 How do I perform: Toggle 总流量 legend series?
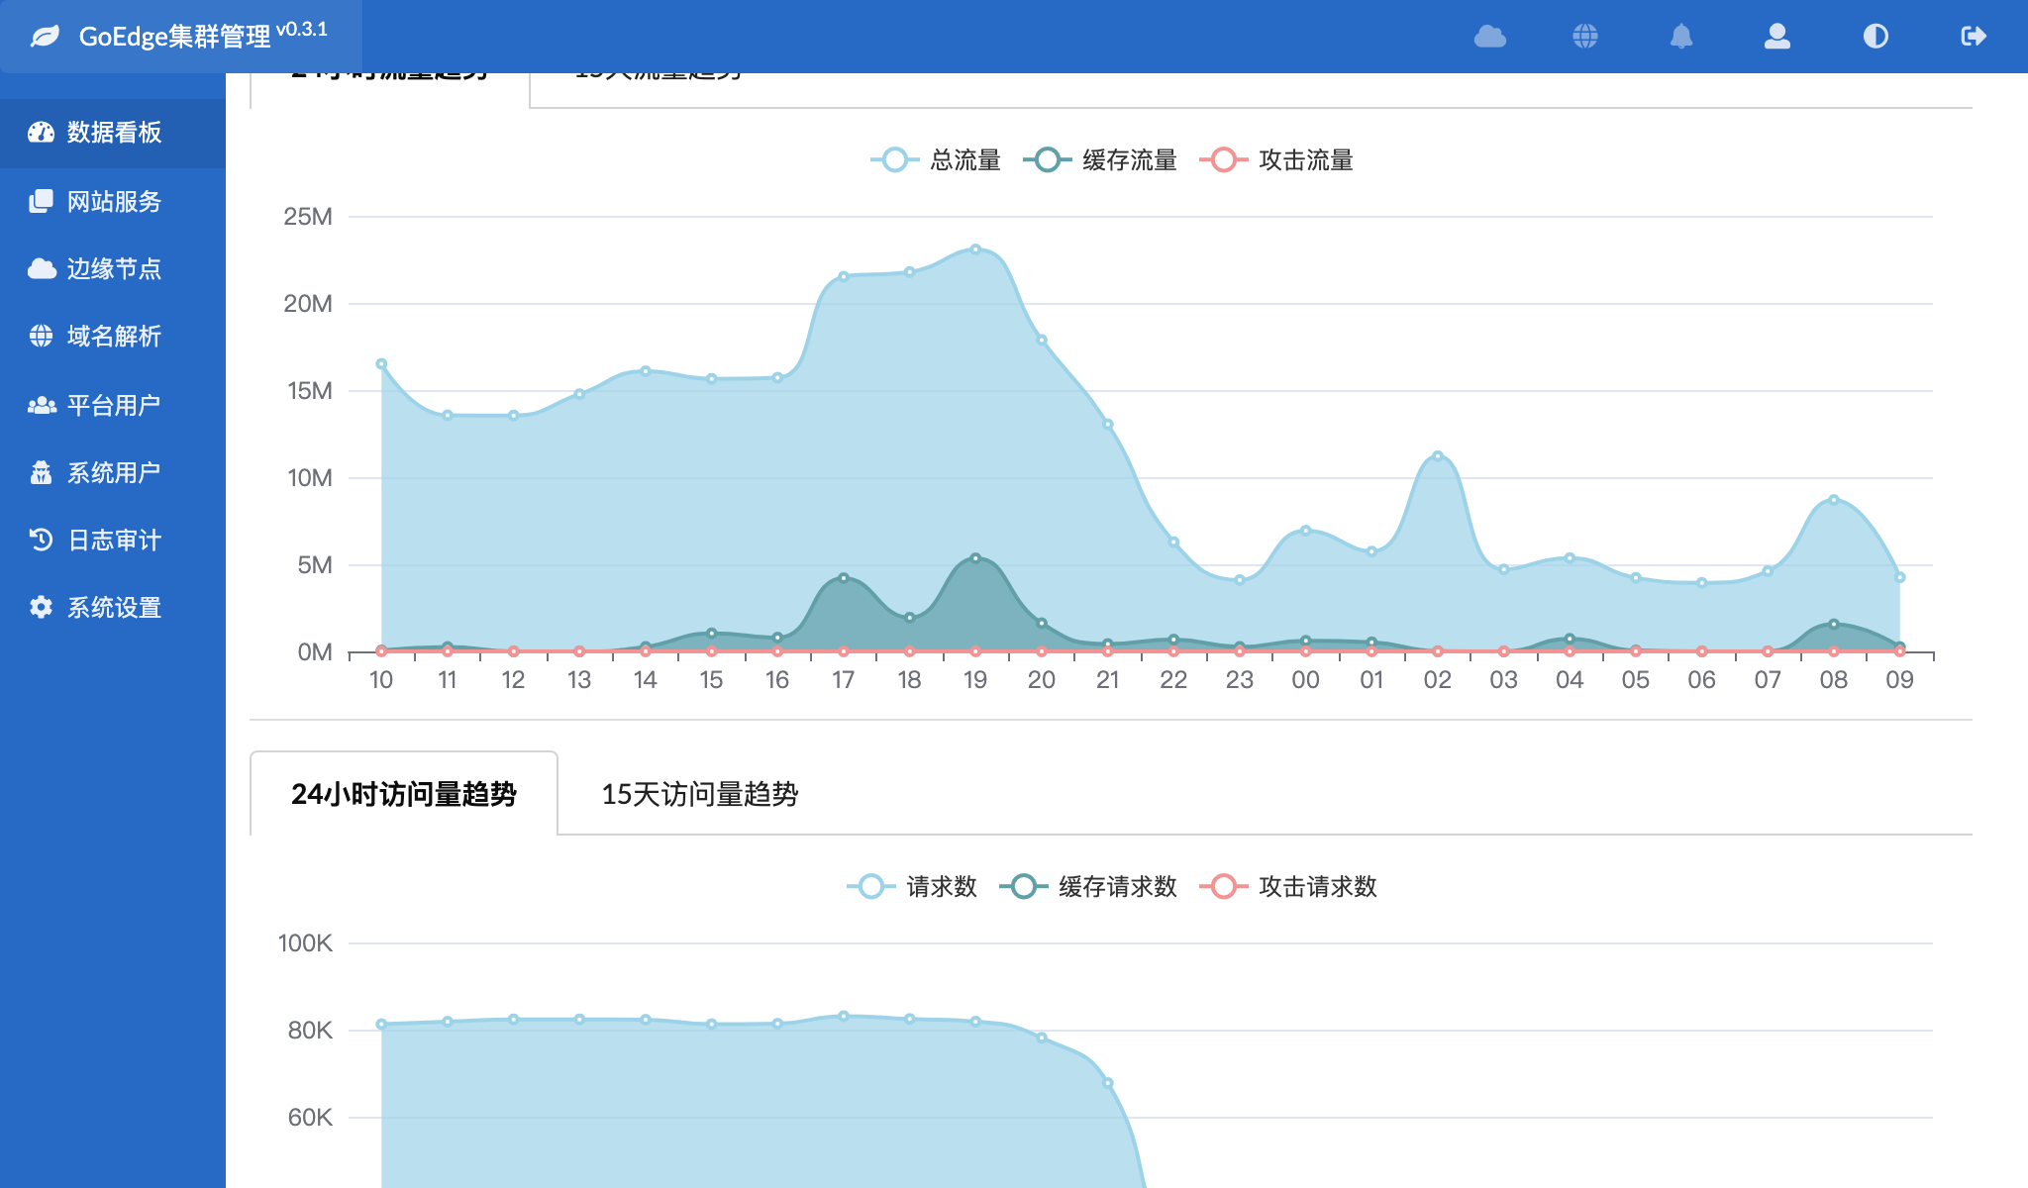[x=936, y=159]
